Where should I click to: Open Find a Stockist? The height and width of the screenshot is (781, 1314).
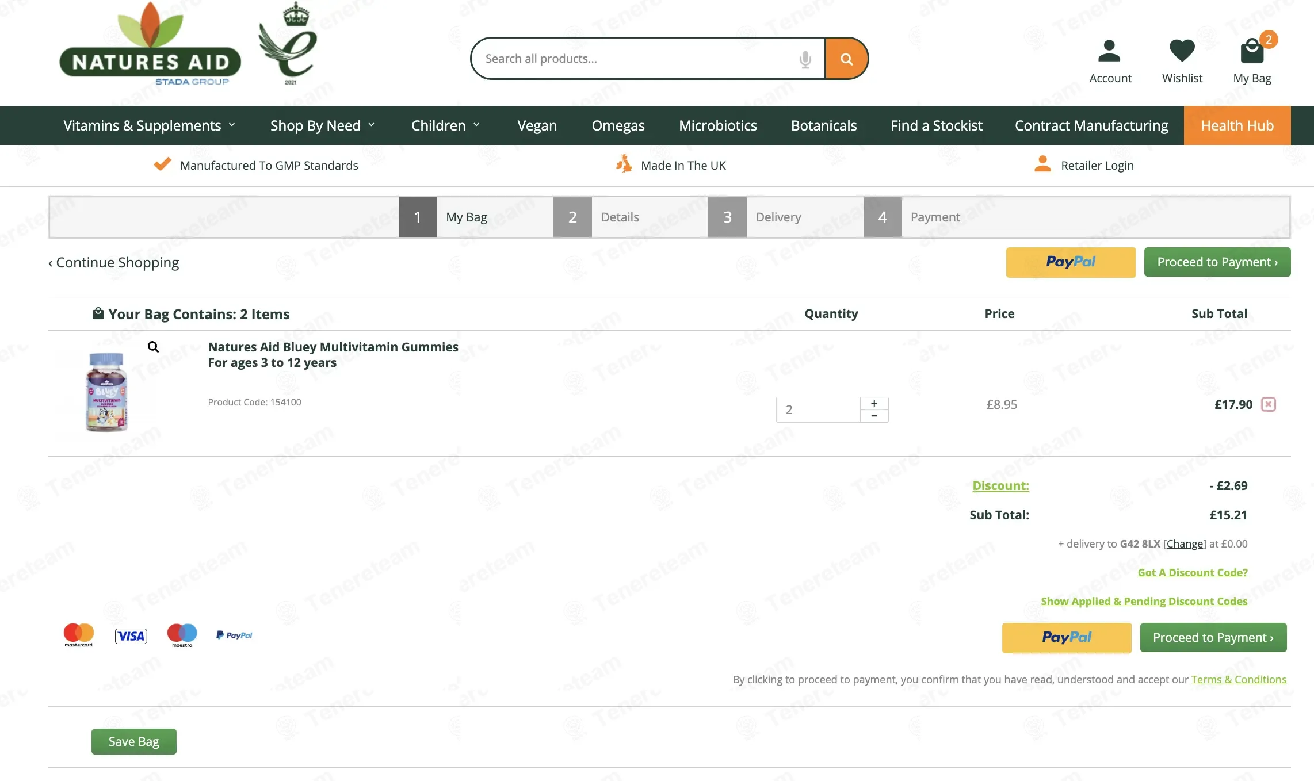click(936, 125)
